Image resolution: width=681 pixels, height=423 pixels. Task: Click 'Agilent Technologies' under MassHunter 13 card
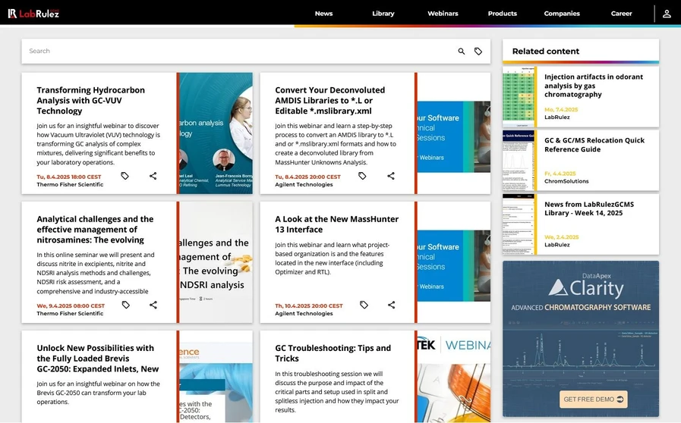(304, 313)
